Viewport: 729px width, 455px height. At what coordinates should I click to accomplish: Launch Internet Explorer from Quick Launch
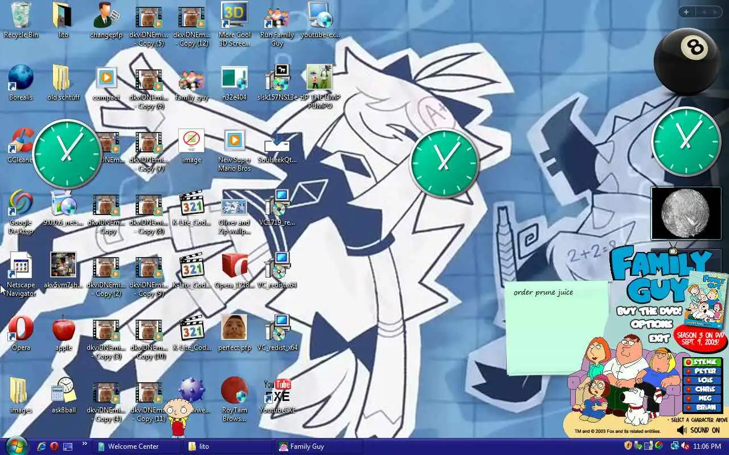coord(42,446)
